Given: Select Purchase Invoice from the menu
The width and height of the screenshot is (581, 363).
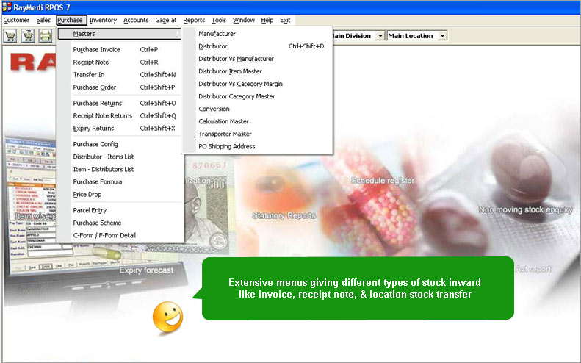Looking at the screenshot, I should [96, 49].
